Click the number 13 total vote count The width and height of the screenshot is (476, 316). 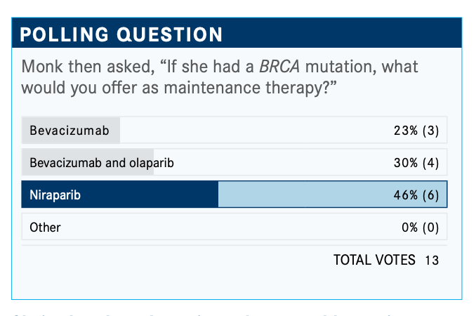tap(432, 260)
